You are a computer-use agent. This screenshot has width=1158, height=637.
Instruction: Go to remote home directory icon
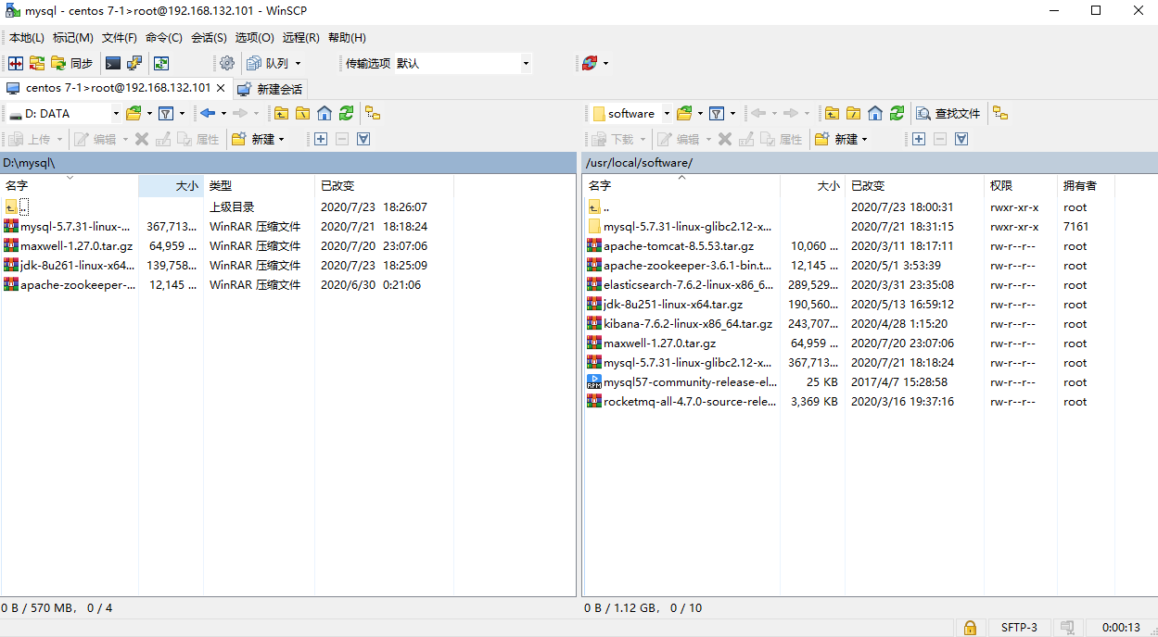pos(875,114)
